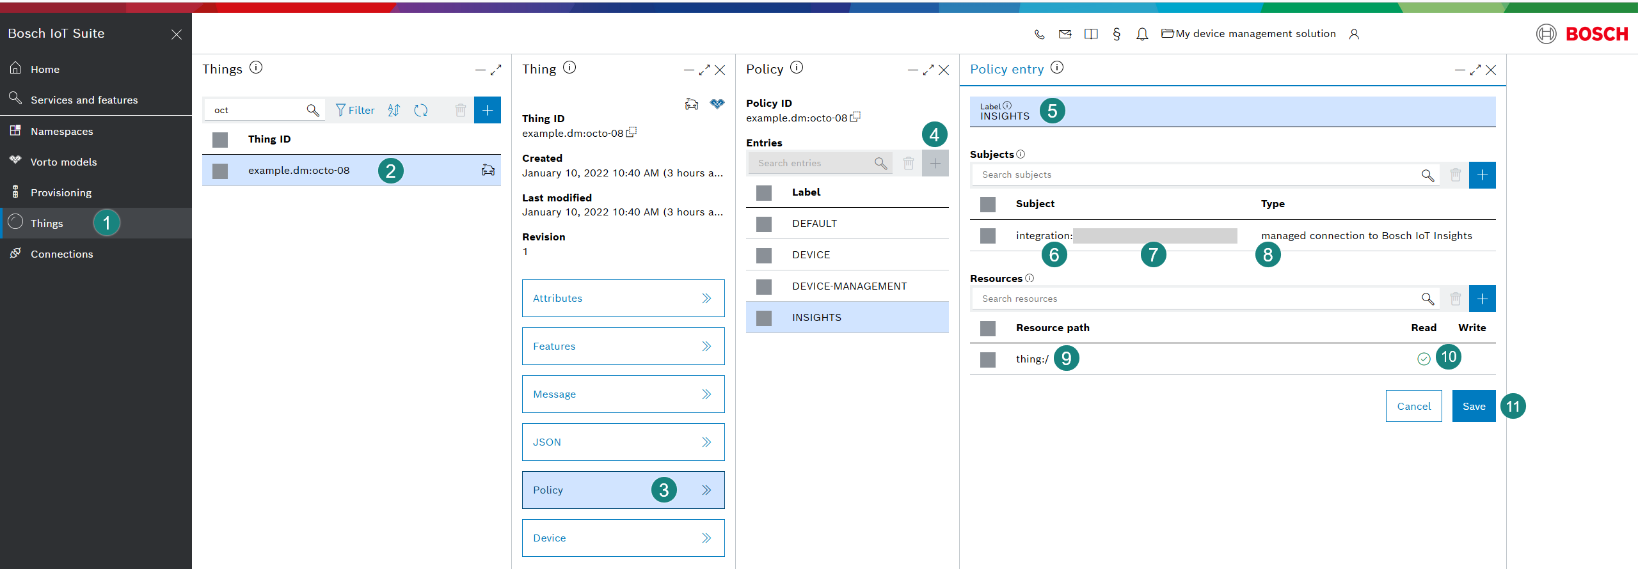
Task: Add a new policy entry with plus
Action: click(x=935, y=163)
